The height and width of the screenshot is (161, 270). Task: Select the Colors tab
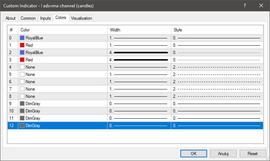click(61, 18)
